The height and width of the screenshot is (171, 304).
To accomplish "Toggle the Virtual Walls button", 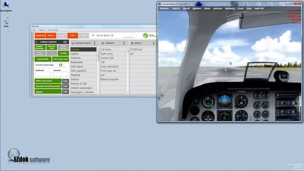I will point(43,59).
